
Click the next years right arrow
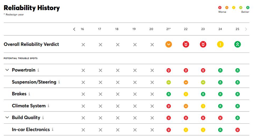[246, 29]
